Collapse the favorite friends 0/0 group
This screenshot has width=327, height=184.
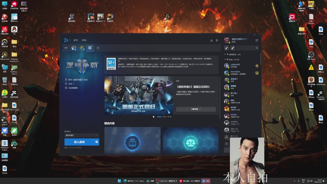tap(233, 54)
